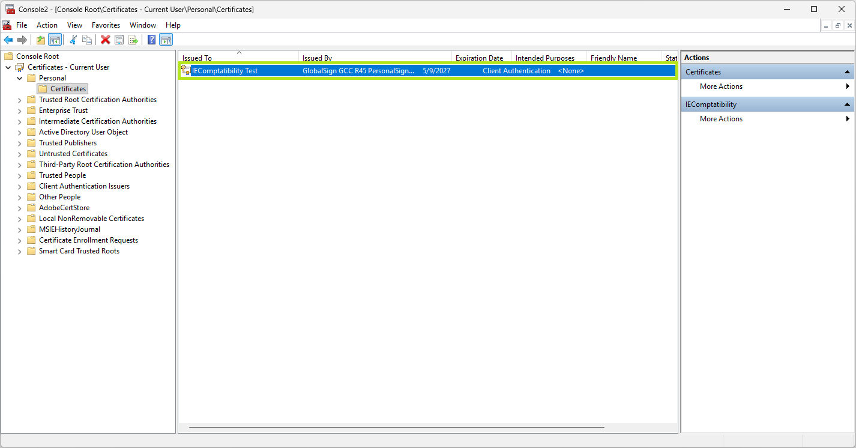This screenshot has width=856, height=448.
Task: Open the View menu
Action: (x=74, y=25)
